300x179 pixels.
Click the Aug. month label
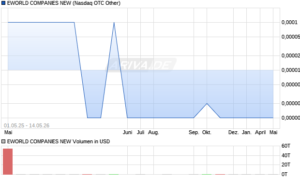click(153, 132)
